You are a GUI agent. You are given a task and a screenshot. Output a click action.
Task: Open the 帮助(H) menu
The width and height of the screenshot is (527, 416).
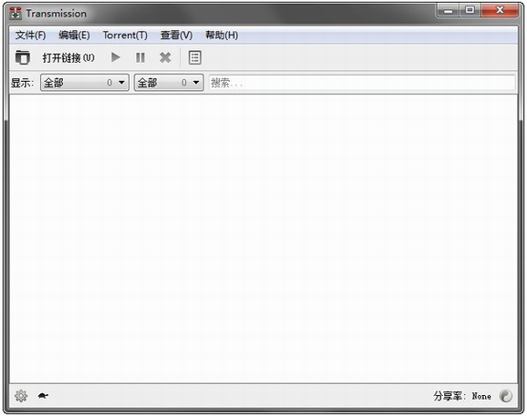point(222,35)
